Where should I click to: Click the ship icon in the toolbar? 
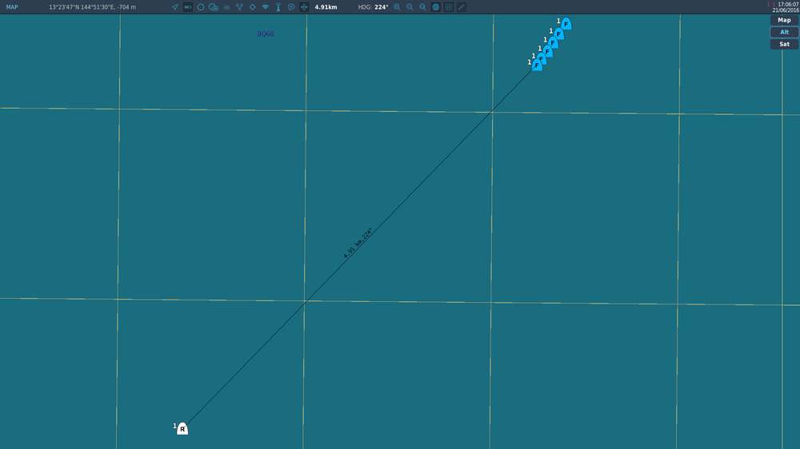(x=226, y=7)
